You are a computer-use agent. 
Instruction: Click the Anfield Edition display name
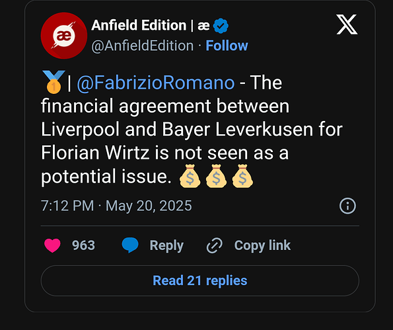[x=151, y=25]
